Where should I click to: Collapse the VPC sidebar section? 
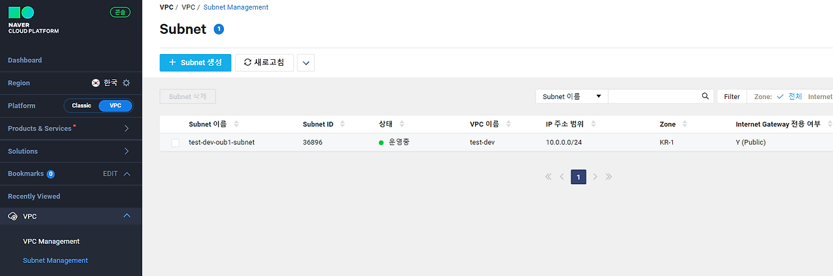(x=127, y=216)
